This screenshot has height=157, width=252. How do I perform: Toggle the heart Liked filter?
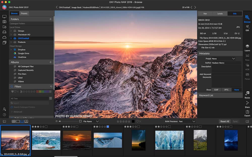point(12,92)
